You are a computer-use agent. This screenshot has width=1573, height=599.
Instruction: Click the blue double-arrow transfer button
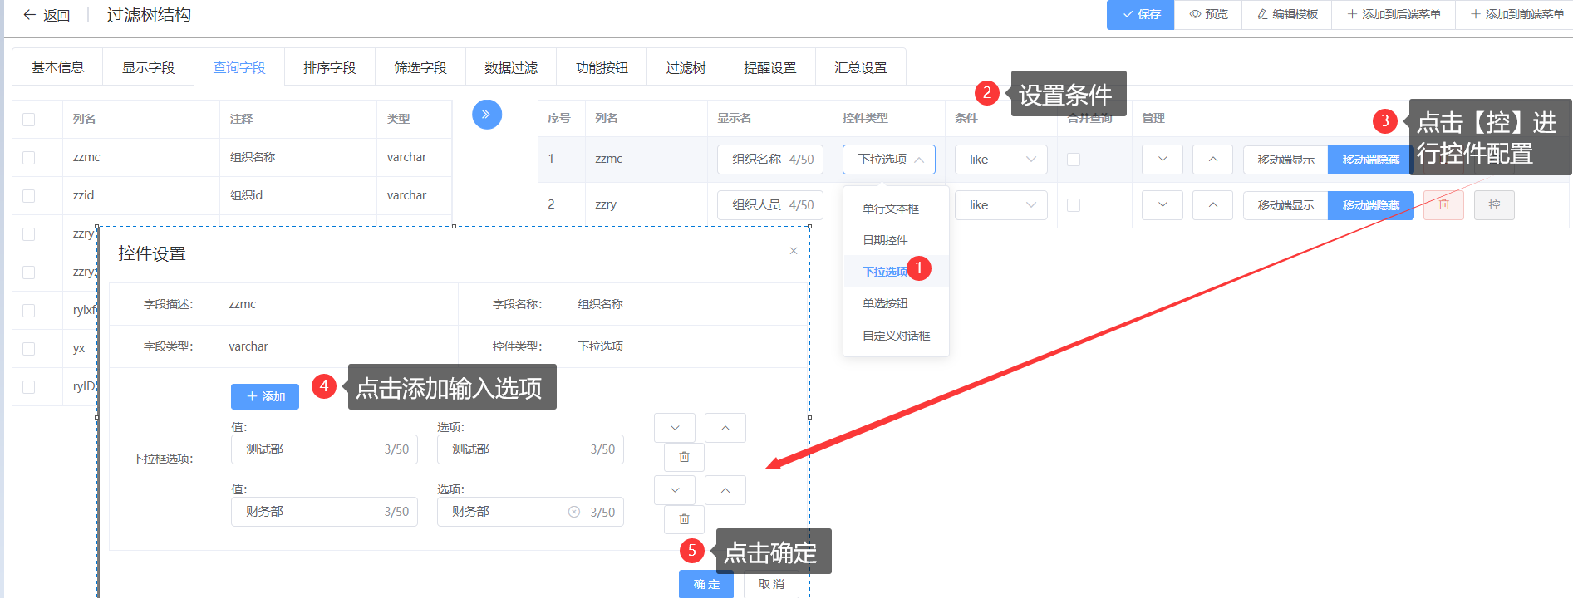(x=487, y=115)
